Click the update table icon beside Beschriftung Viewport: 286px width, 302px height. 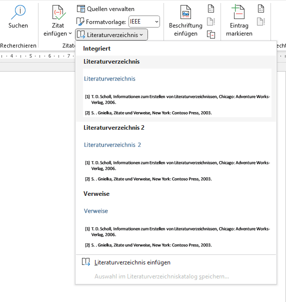tap(211, 22)
